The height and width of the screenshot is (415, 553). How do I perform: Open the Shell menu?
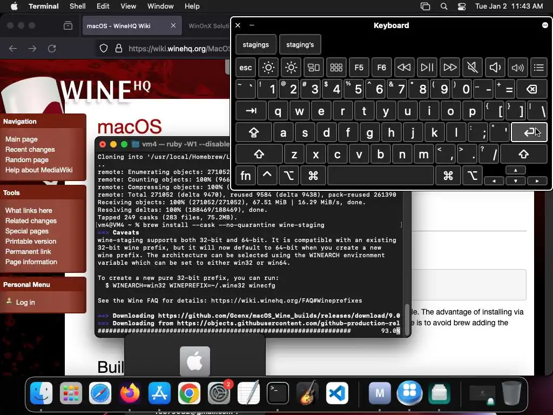click(77, 6)
